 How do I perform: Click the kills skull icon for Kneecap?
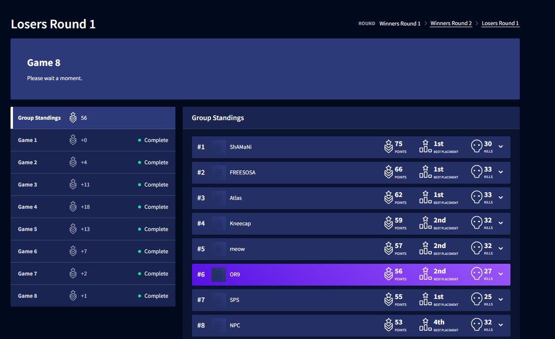(x=476, y=223)
